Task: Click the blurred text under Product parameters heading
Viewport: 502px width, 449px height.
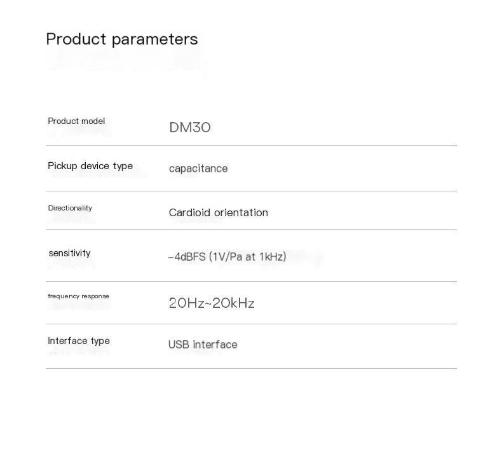Action: [127, 61]
